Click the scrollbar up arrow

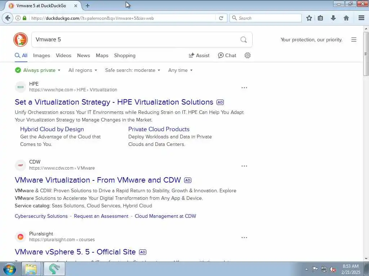coord(366,29)
